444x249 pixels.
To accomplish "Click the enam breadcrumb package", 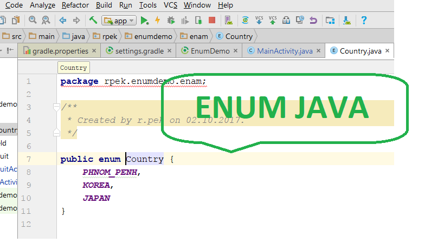I will pos(194,36).
